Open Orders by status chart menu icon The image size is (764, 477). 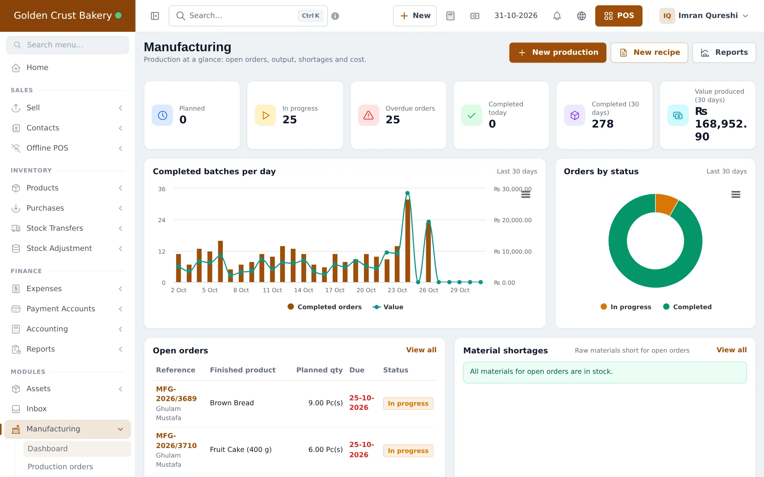736,194
